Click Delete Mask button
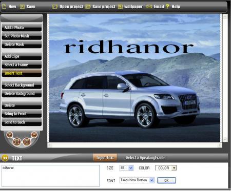The width and height of the screenshot is (231, 191). pyautogui.click(x=22, y=45)
